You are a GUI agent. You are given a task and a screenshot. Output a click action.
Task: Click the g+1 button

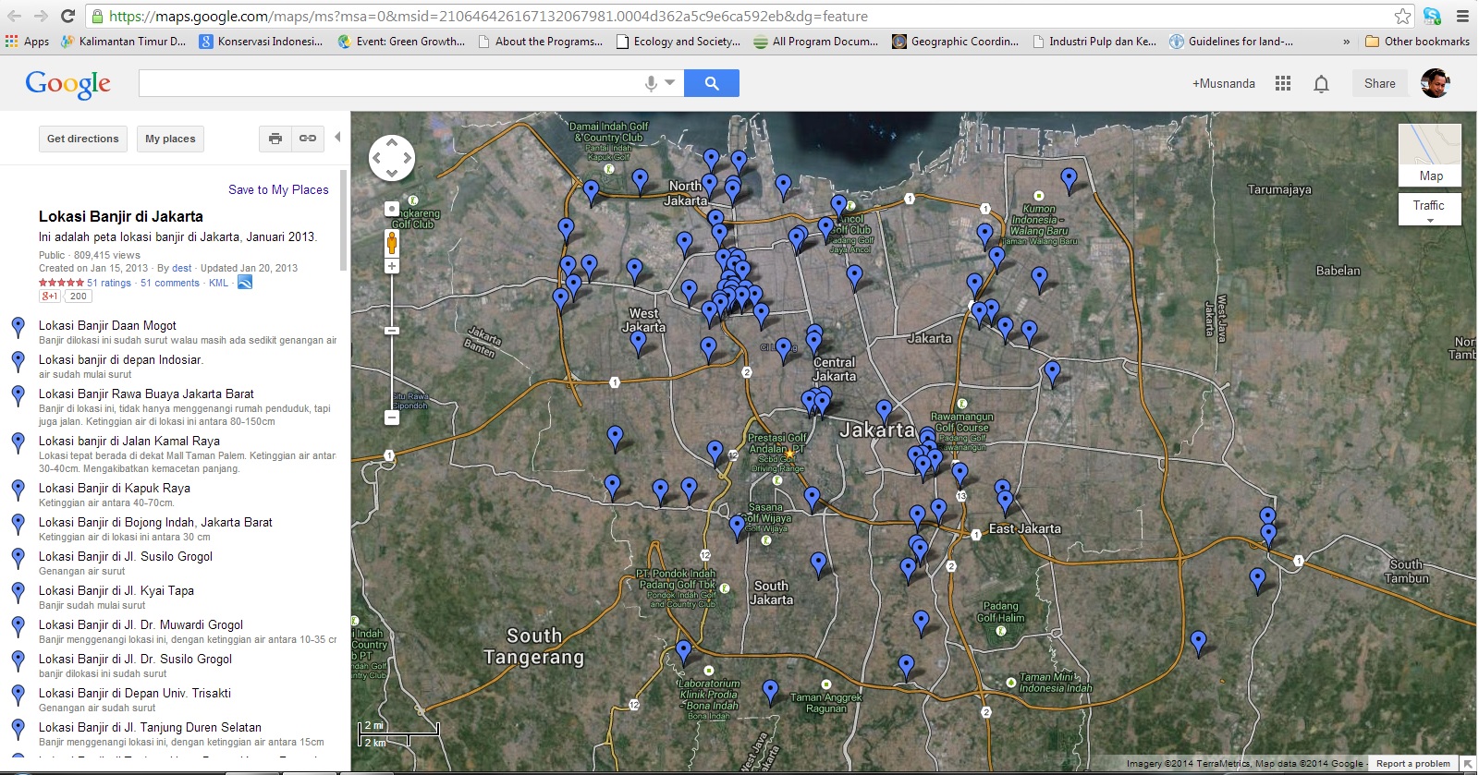[49, 297]
